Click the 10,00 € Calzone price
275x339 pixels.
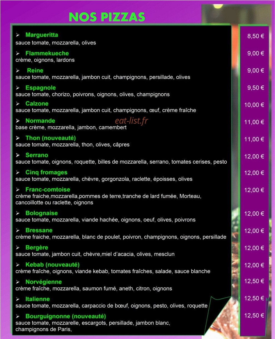[254, 105]
